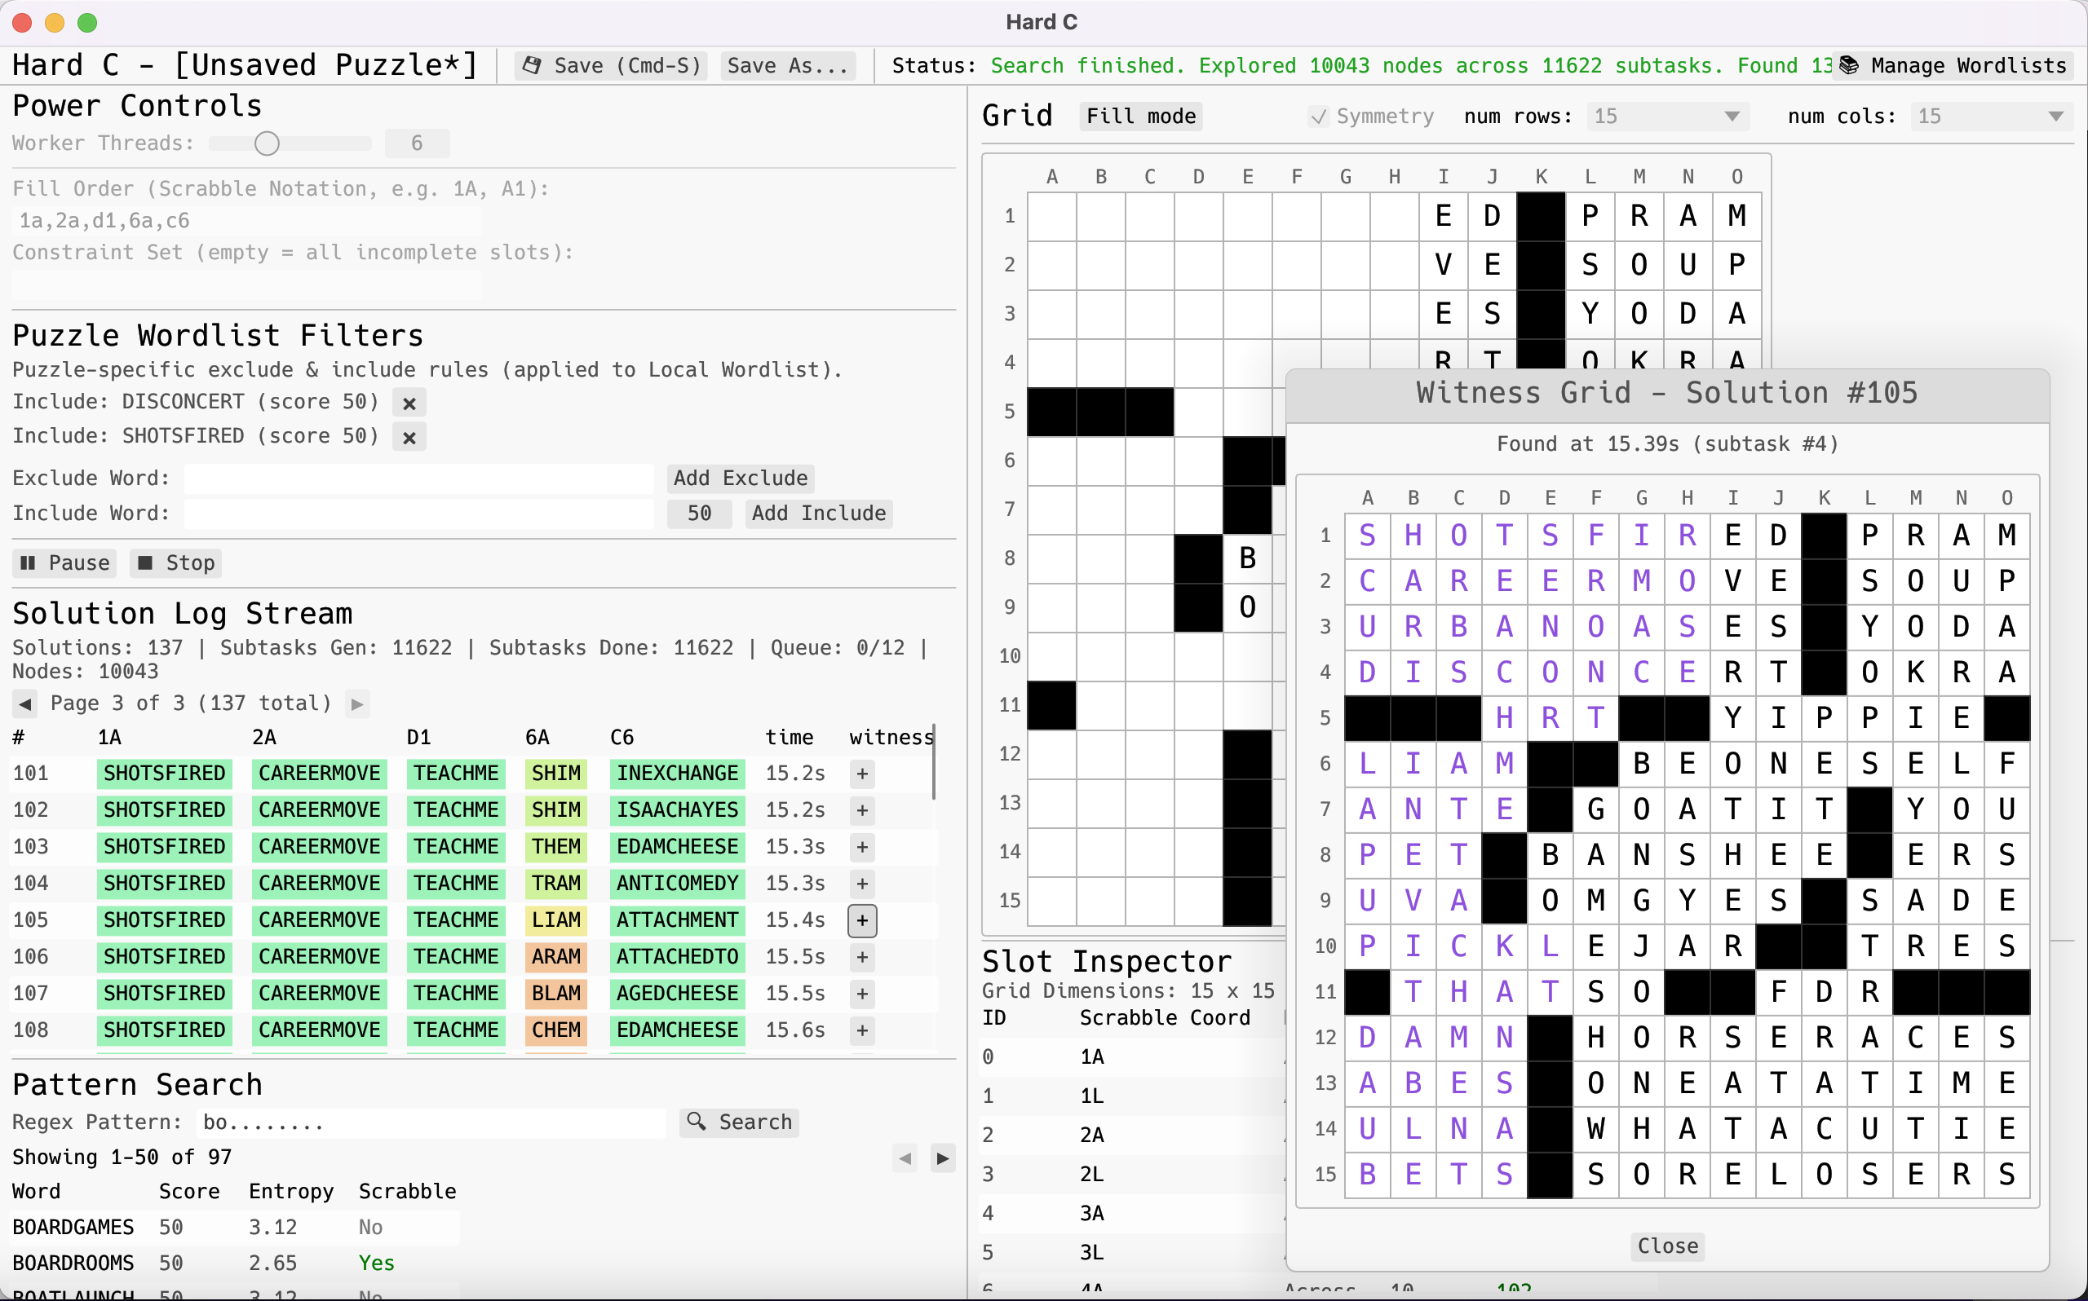The width and height of the screenshot is (2088, 1301).
Task: Click the Save As... button
Action: pyautogui.click(x=788, y=65)
